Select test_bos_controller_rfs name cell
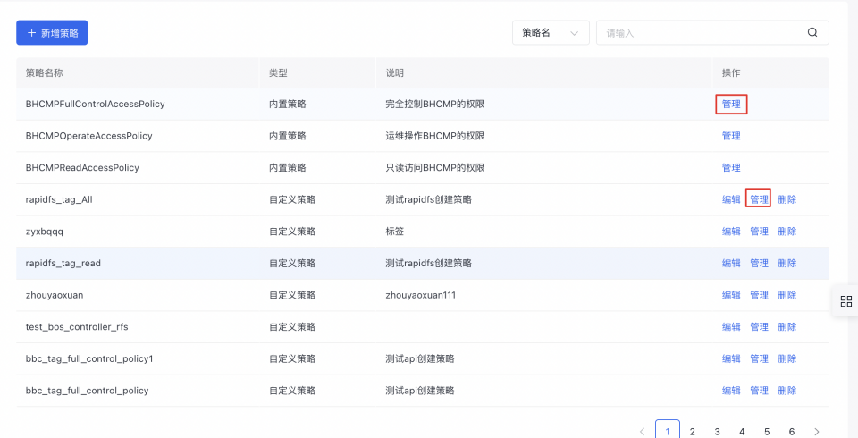Image resolution: width=858 pixels, height=438 pixels. pos(77,326)
